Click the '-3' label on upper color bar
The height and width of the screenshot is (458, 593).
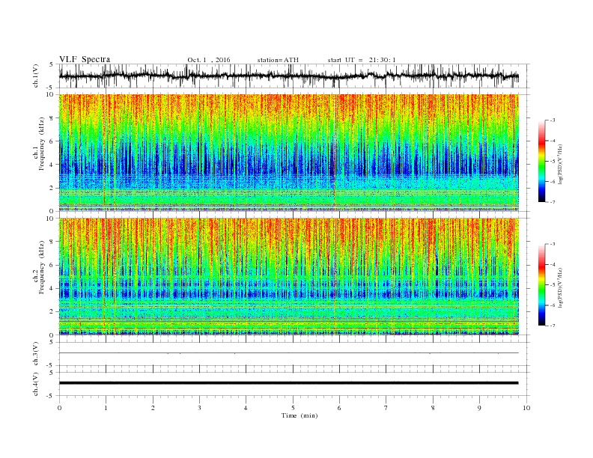tap(553, 120)
